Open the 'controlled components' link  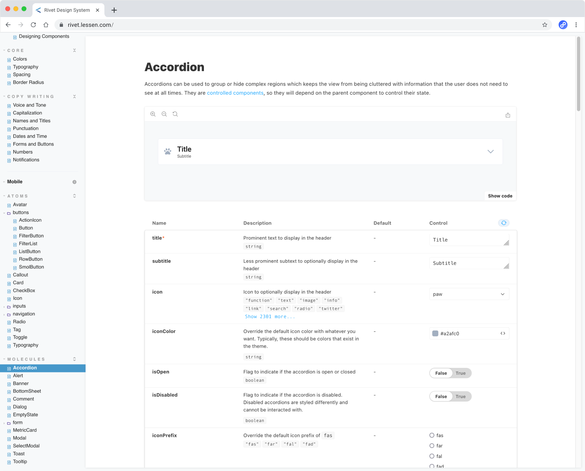pos(235,93)
